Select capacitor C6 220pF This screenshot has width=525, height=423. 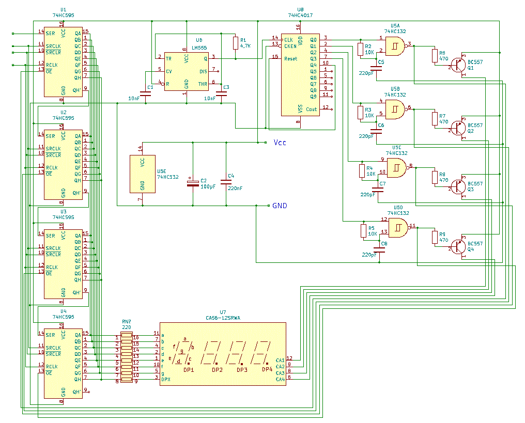[x=376, y=132]
